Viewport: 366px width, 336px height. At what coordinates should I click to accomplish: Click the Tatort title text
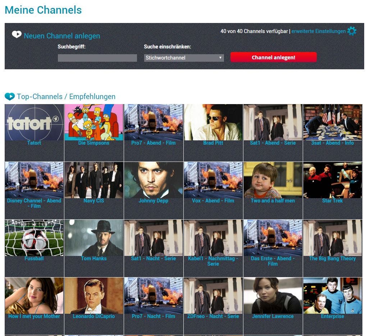(34, 143)
